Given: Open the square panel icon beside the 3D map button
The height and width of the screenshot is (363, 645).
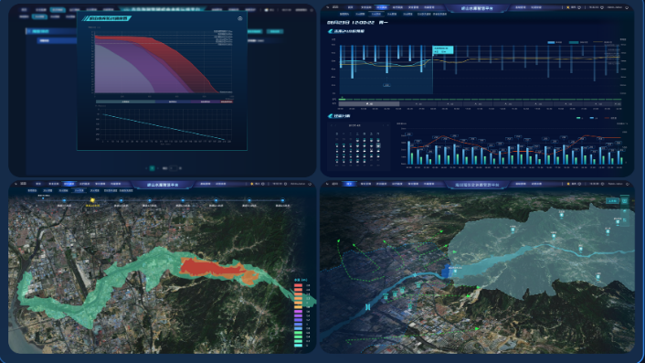Looking at the screenshot, I should [x=625, y=201].
